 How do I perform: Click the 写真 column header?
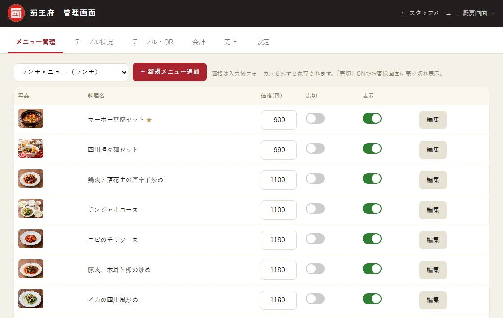[x=24, y=96]
